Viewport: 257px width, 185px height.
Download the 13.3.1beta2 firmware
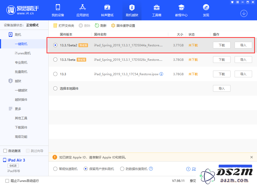(221, 45)
